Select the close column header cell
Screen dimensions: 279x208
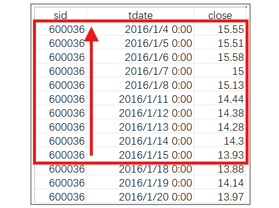pyautogui.click(x=220, y=14)
